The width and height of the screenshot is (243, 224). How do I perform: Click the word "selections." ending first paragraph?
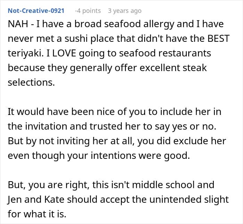(x=29, y=82)
